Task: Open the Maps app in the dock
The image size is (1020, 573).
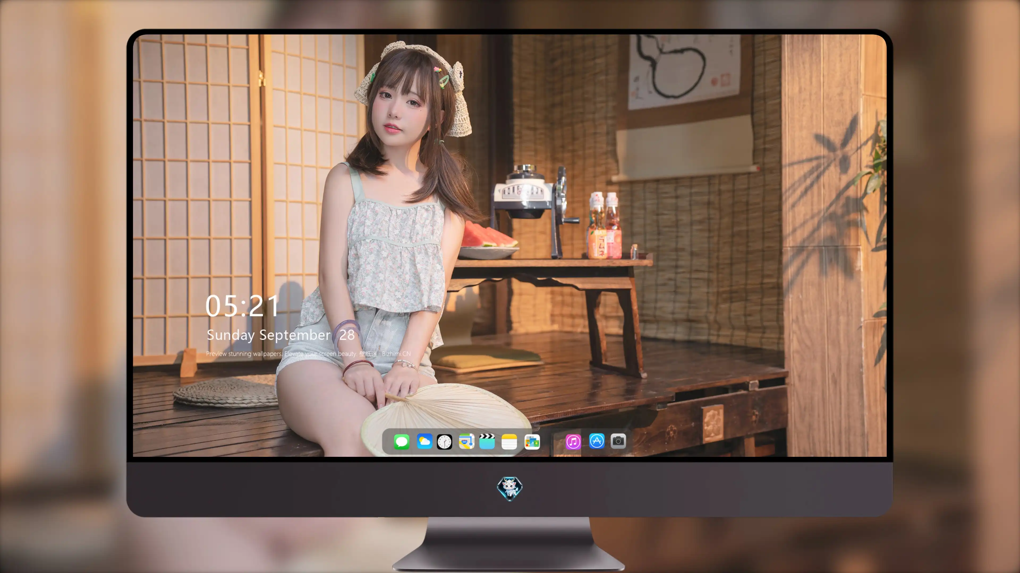Action: pyautogui.click(x=466, y=441)
